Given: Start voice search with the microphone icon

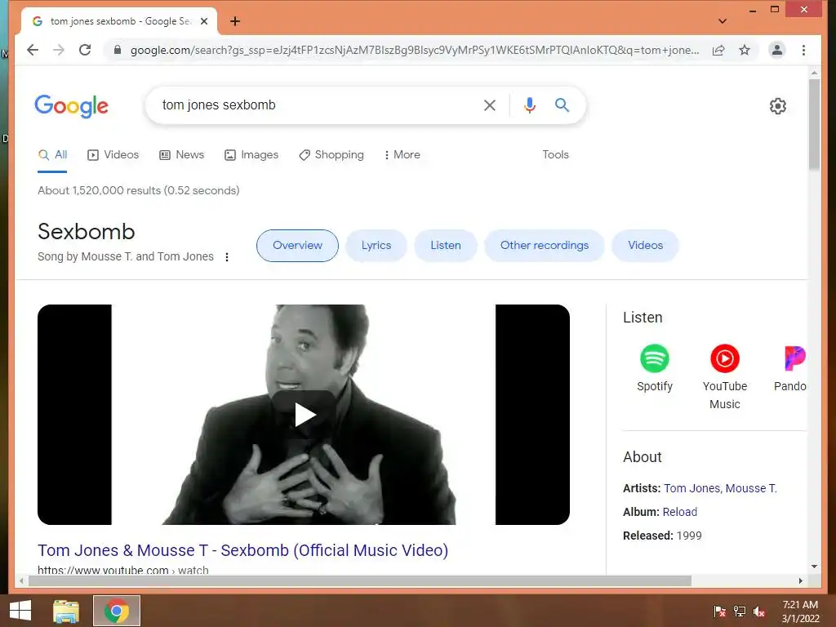Looking at the screenshot, I should (529, 105).
